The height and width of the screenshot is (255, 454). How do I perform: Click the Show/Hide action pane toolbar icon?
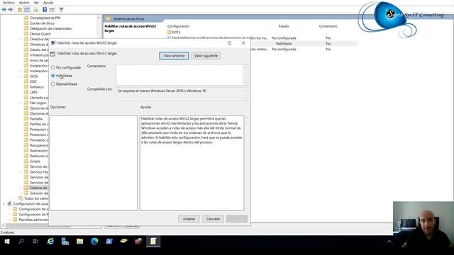[x=52, y=9]
